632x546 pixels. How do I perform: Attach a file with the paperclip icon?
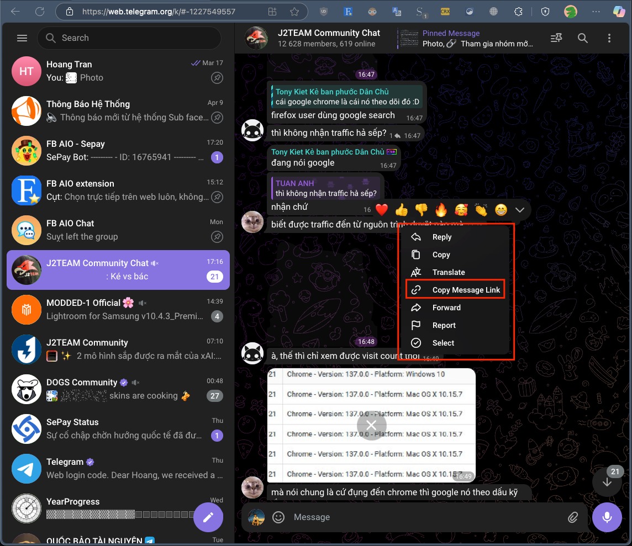tap(573, 517)
